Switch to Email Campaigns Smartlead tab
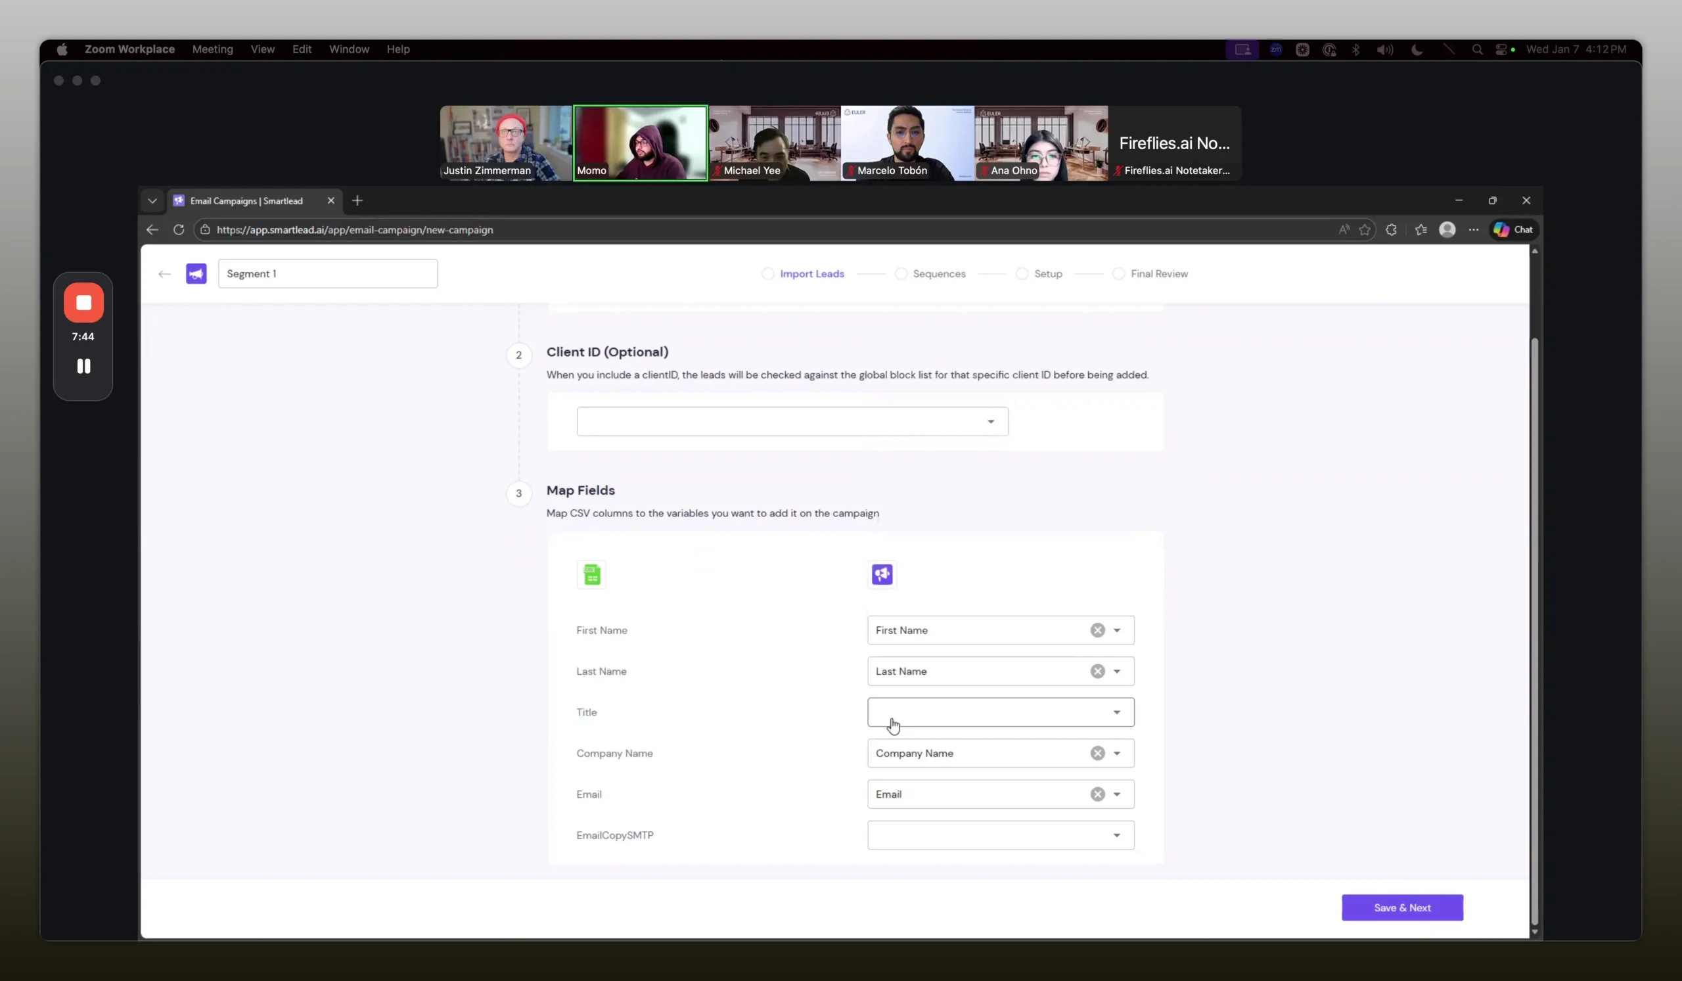The width and height of the screenshot is (1682, 981). 246,201
